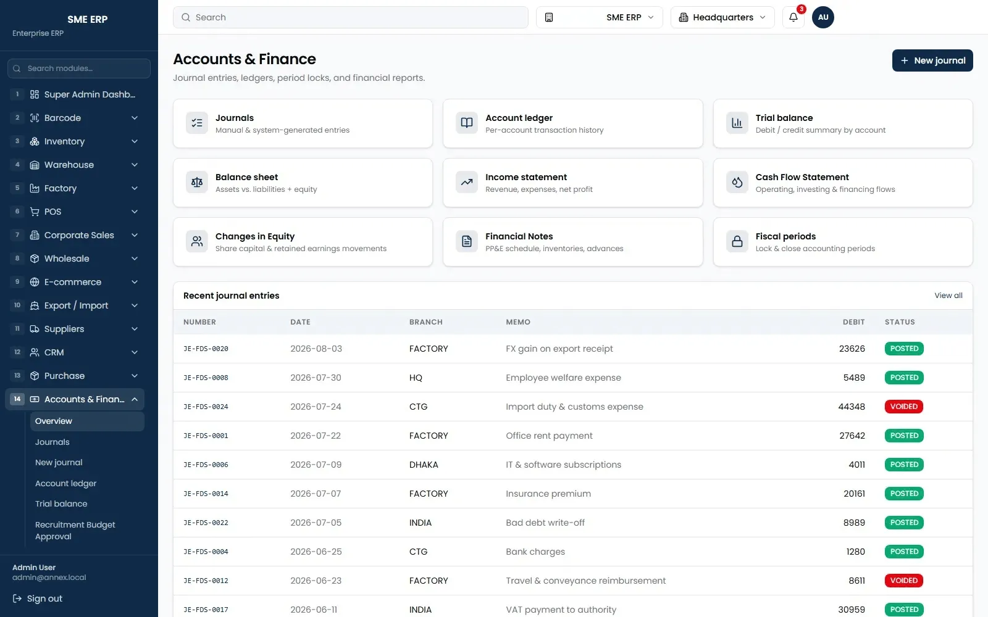The height and width of the screenshot is (617, 988).
Task: Click the Income statement trend icon
Action: (467, 182)
